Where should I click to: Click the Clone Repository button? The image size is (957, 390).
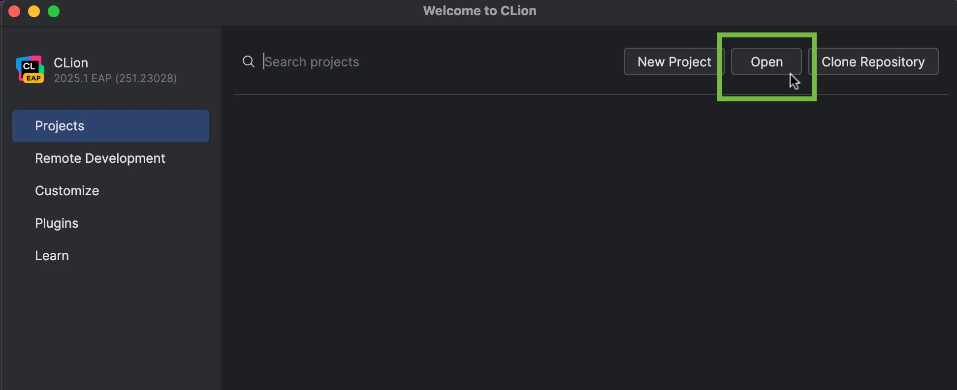[873, 62]
